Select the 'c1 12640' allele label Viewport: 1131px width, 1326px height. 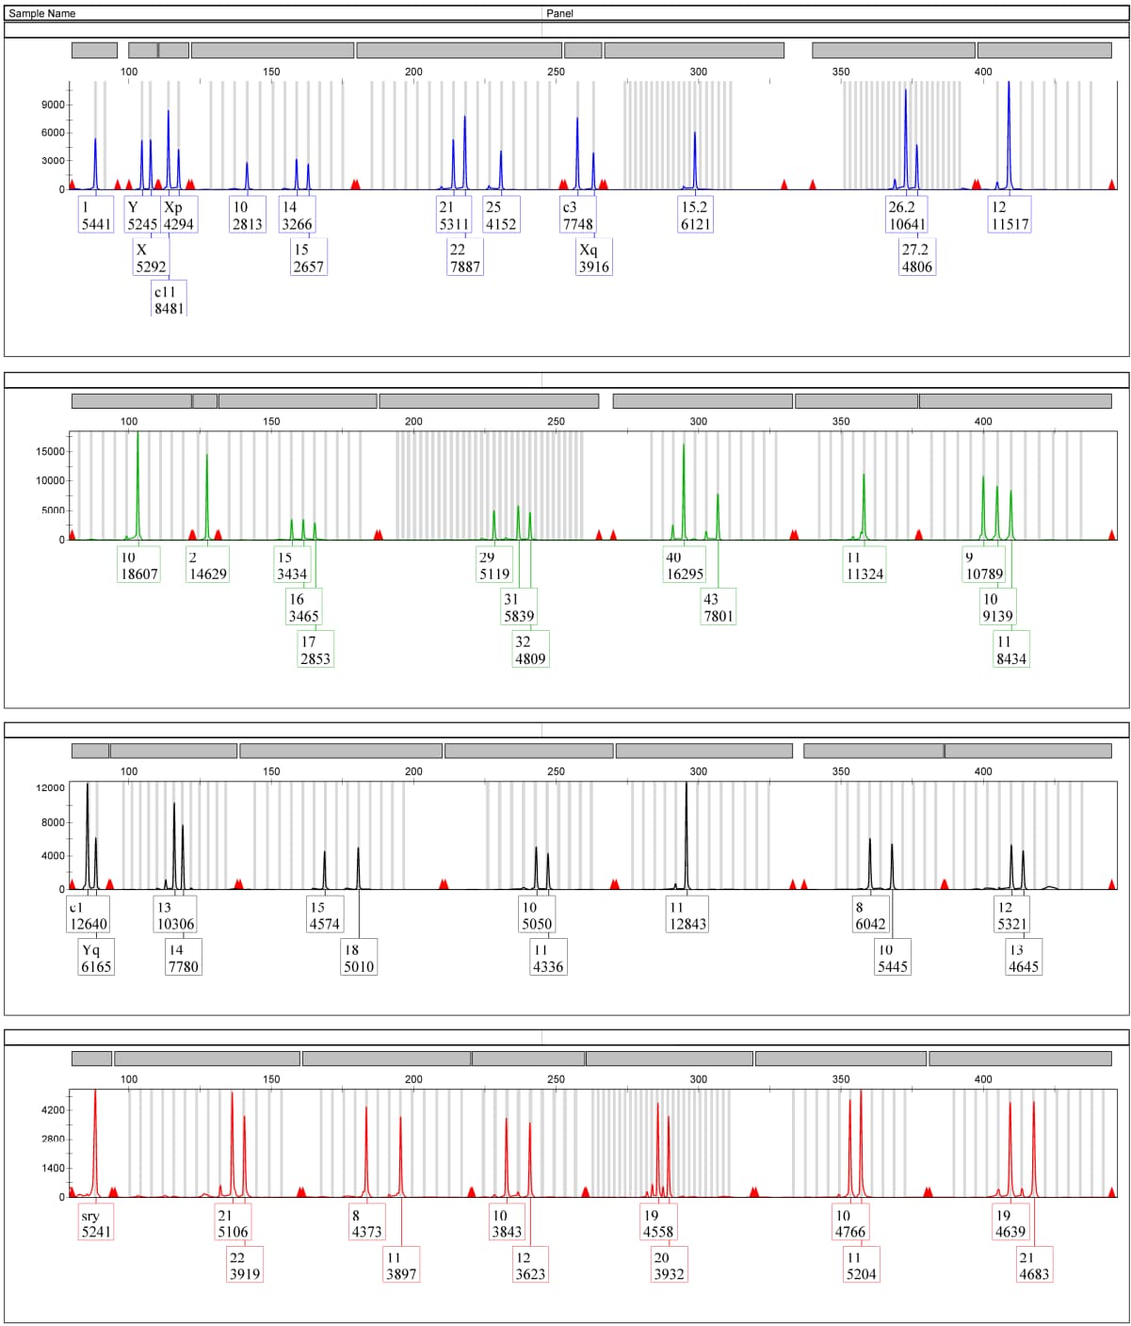tap(89, 914)
